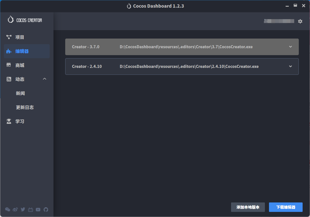Click the blue 下载编辑器 button
The width and height of the screenshot is (310, 217).
(x=286, y=207)
